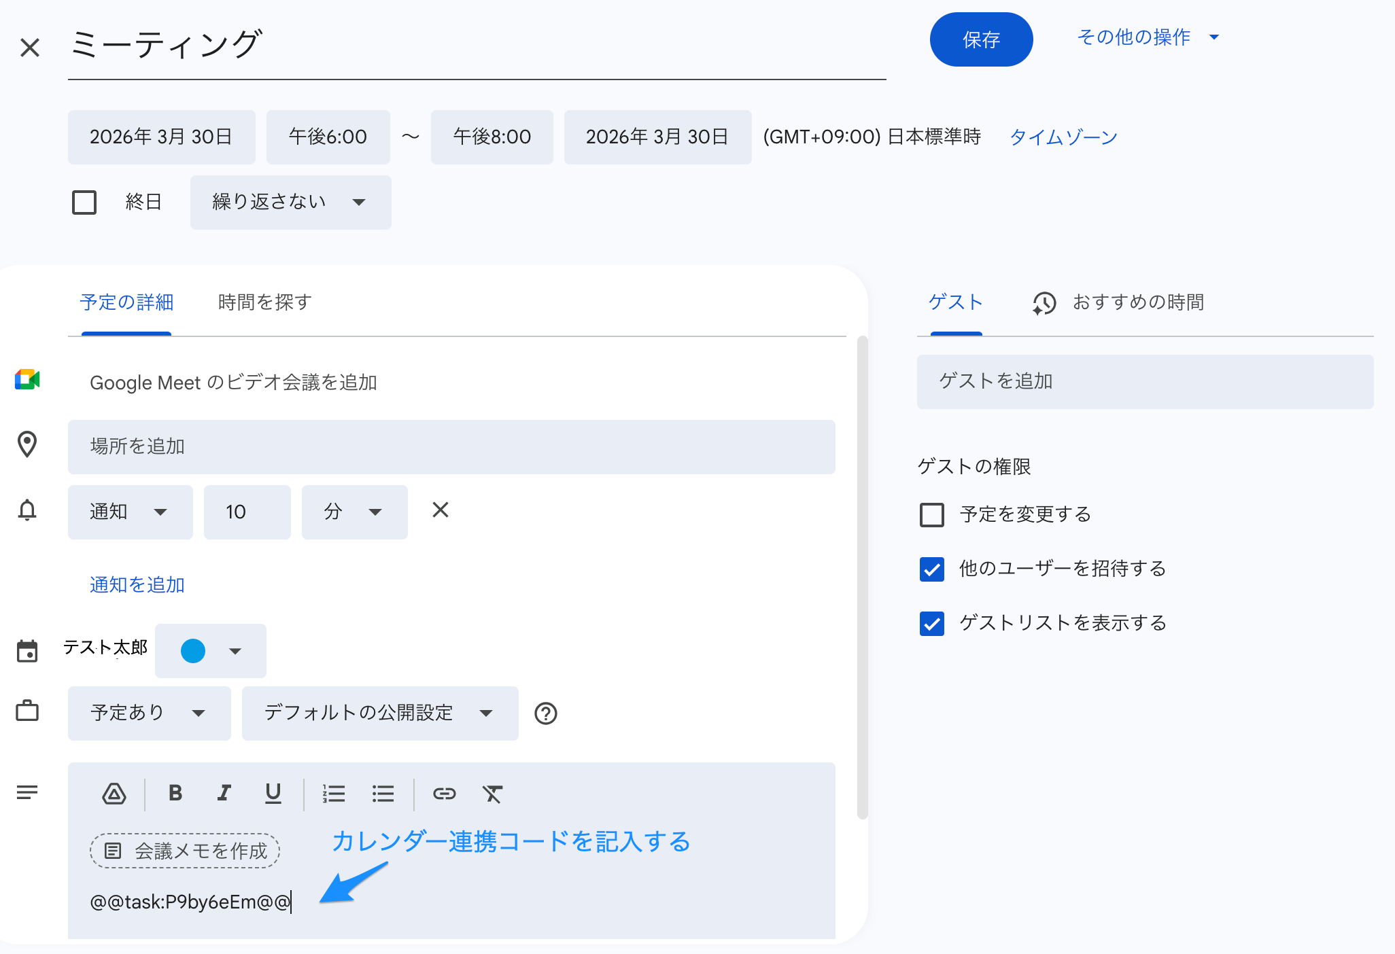Apply underline formatting
This screenshot has width=1395, height=954.
(273, 793)
